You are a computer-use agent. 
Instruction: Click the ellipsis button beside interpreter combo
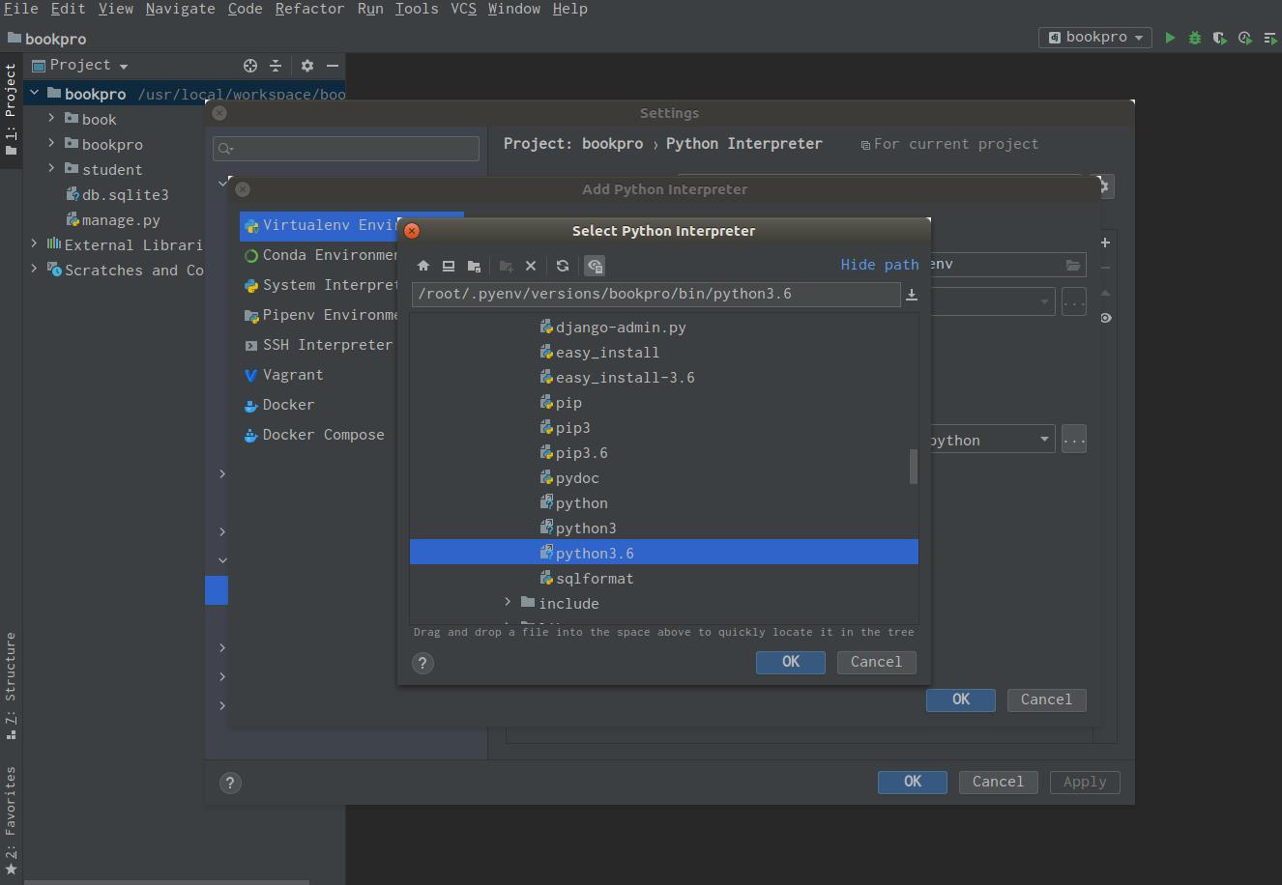(1073, 440)
